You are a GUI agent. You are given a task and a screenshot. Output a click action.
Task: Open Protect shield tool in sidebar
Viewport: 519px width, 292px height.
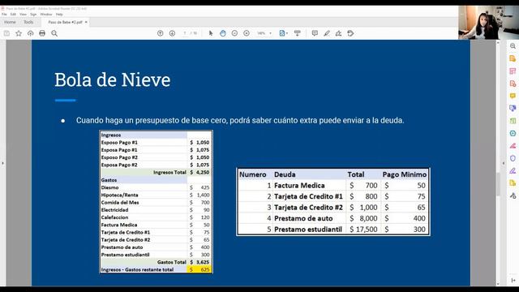pos(513,158)
